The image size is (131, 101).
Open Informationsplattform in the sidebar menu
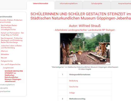point(7,85)
